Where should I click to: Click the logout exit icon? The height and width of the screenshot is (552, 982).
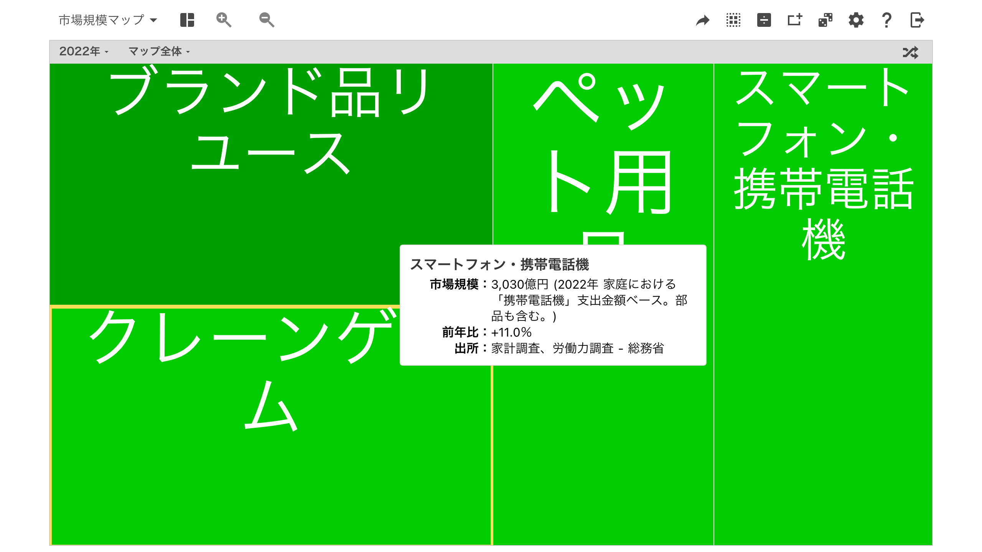(917, 20)
